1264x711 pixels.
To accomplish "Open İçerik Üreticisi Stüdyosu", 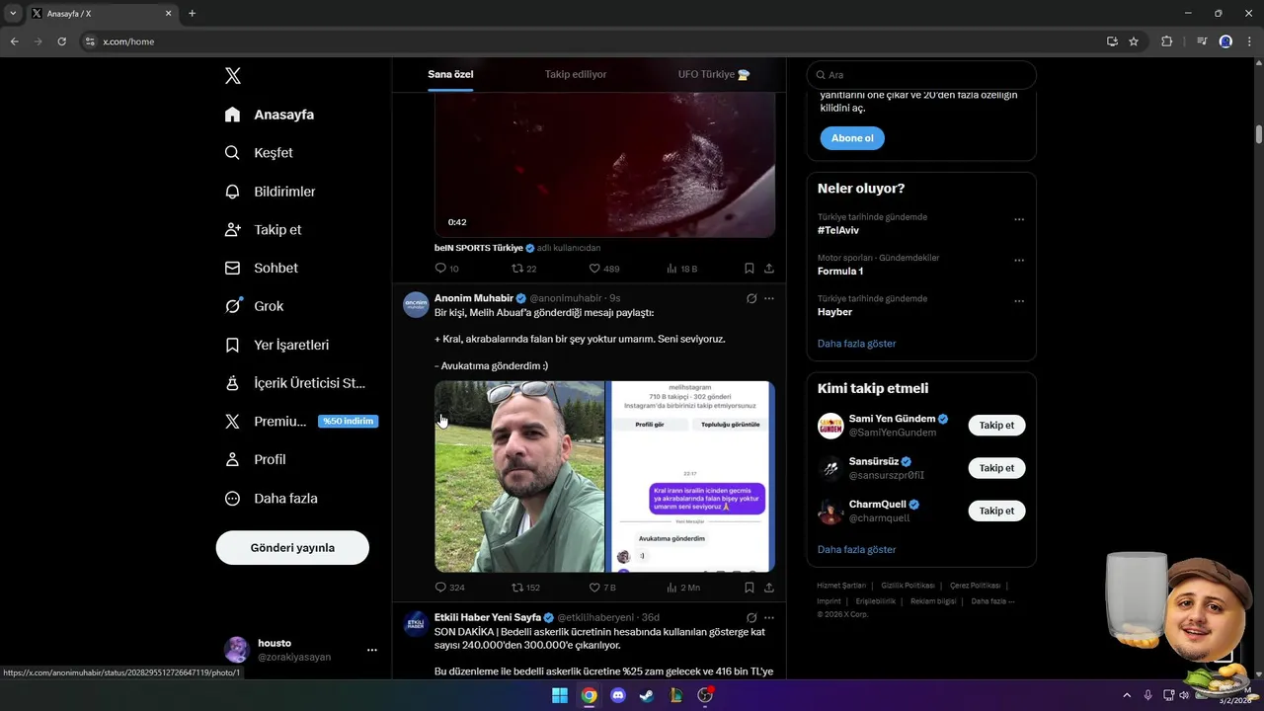I will click(x=294, y=383).
